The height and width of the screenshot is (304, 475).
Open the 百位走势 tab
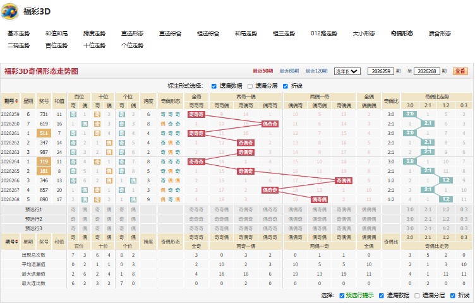56,45
